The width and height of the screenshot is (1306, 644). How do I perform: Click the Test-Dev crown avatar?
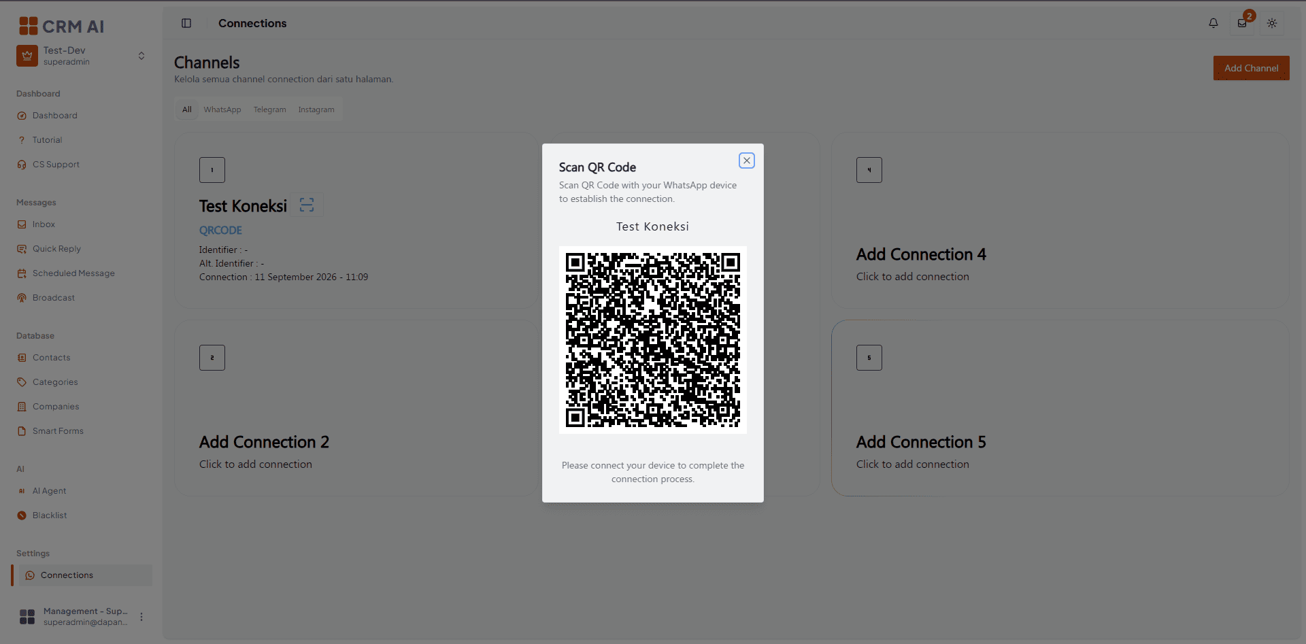coord(27,56)
